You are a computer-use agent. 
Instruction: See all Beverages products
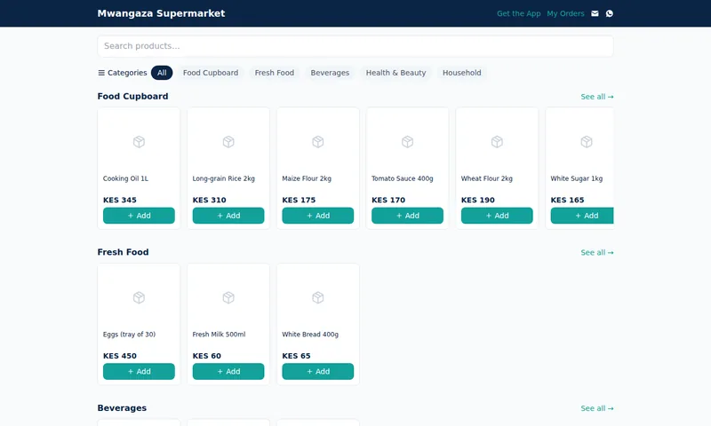[597, 408]
